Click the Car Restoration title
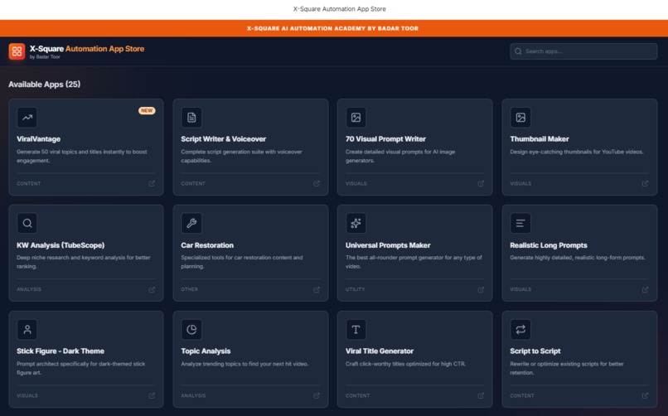The width and height of the screenshot is (668, 416). click(x=207, y=245)
